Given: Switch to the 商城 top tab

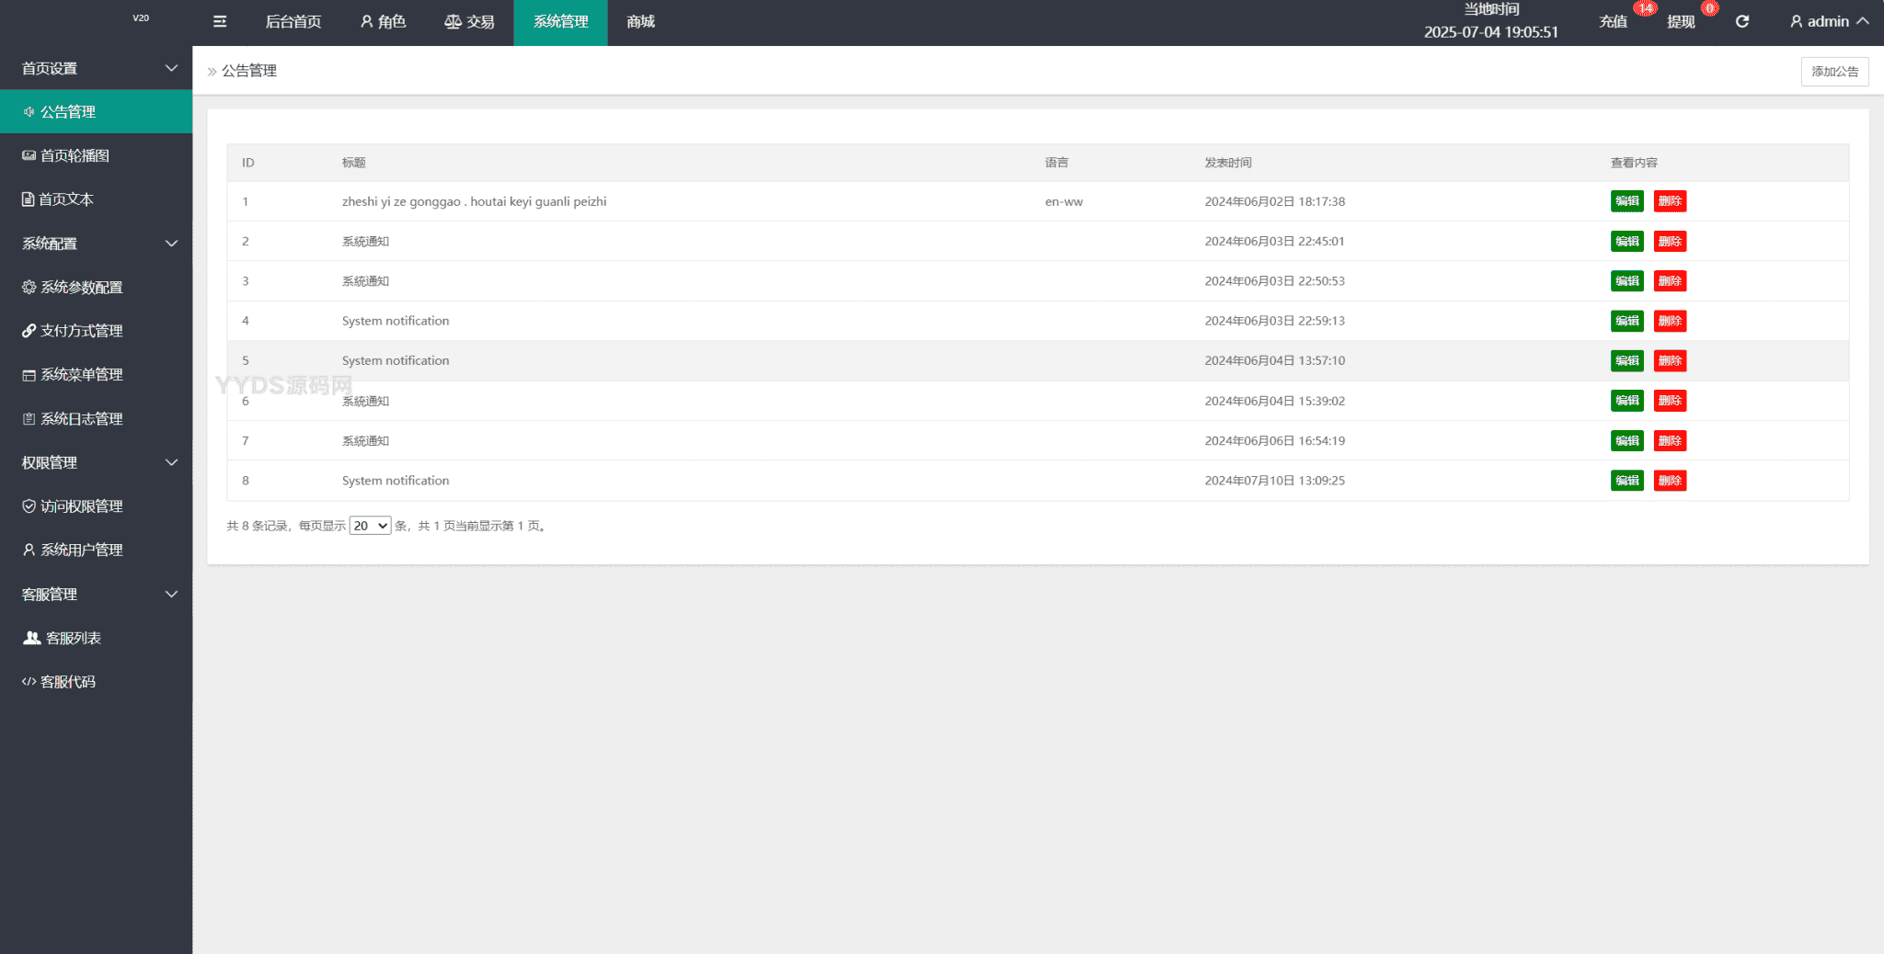Looking at the screenshot, I should click(x=640, y=22).
